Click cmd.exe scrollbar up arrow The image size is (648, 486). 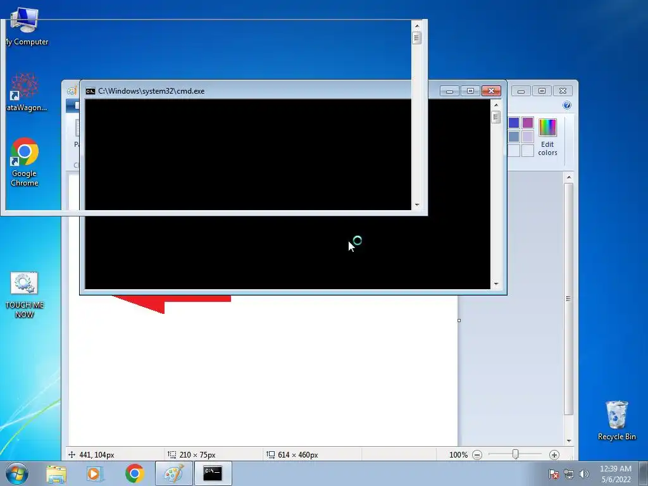(496, 105)
